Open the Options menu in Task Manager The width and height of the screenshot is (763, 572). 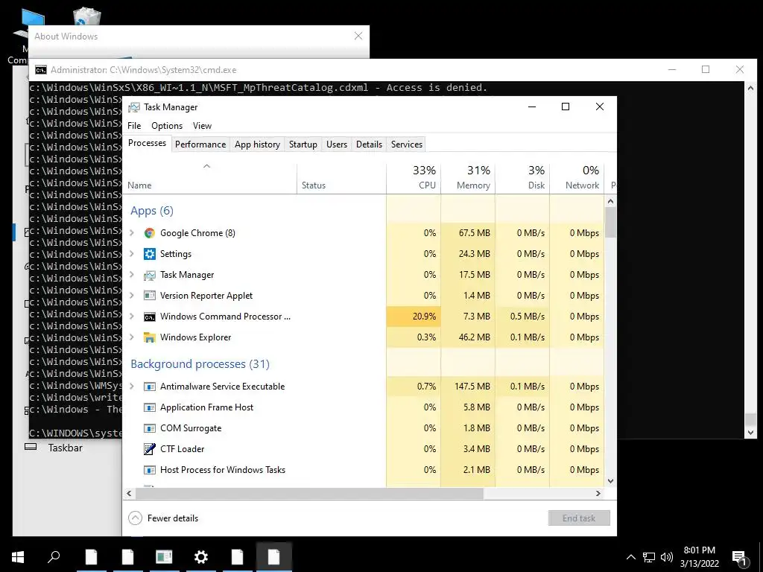click(x=167, y=126)
